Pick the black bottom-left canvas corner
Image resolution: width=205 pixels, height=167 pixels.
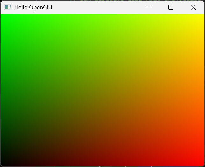2,164
